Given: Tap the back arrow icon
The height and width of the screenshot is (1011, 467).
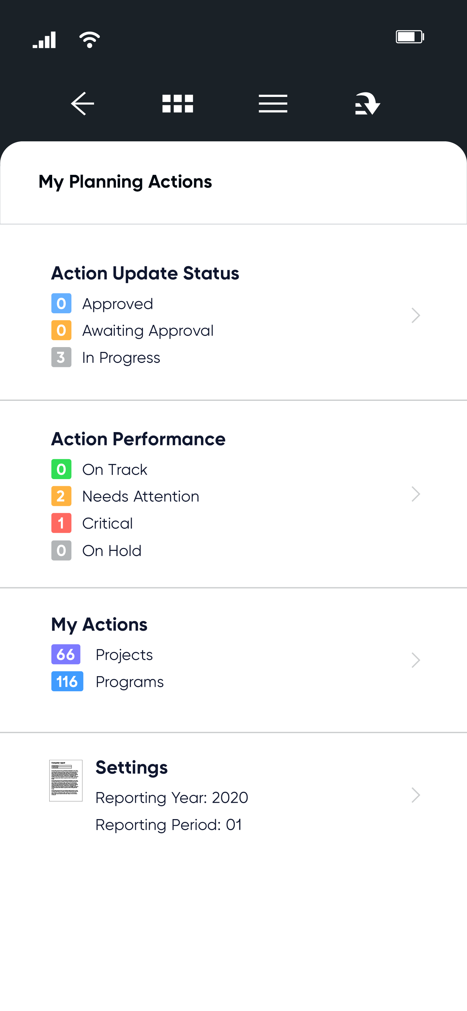Looking at the screenshot, I should [x=82, y=104].
